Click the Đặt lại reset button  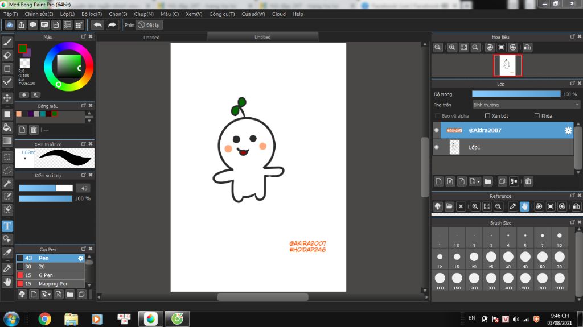(150, 25)
